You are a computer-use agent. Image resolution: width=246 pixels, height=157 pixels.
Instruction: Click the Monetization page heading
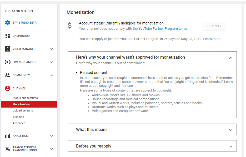[x=81, y=12]
